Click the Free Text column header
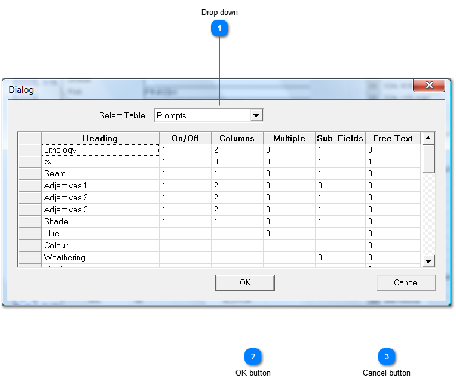Viewport: 456px width, 387px height. tap(393, 138)
